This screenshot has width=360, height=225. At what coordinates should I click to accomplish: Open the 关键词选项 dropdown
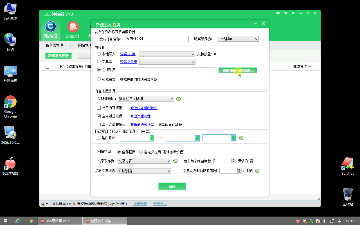146,99
